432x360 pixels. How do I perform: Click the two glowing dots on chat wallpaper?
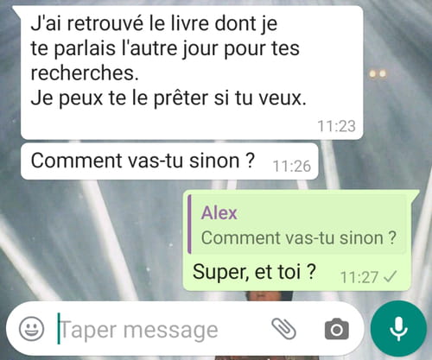(x=378, y=74)
